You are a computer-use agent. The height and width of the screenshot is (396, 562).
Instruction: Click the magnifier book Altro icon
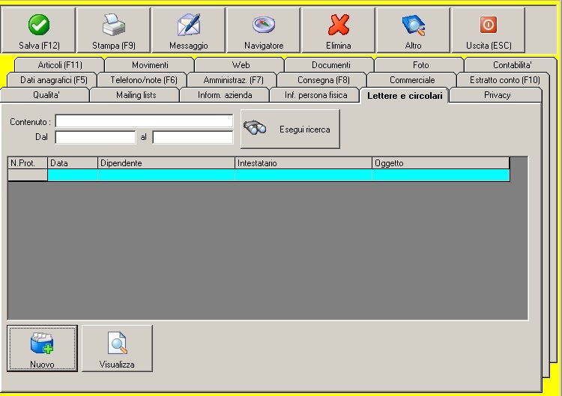[x=413, y=25]
